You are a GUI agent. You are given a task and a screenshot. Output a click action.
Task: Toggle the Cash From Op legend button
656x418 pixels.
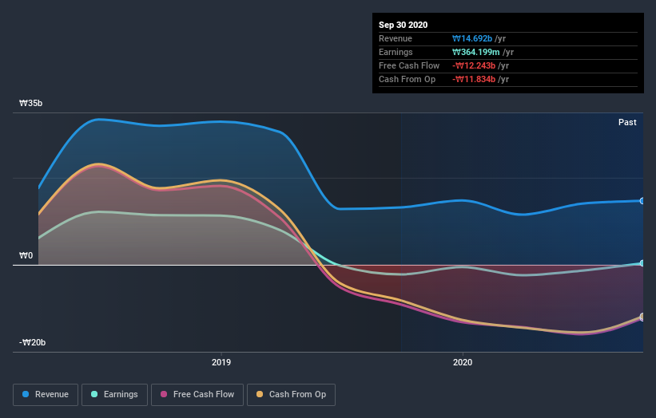click(x=291, y=395)
